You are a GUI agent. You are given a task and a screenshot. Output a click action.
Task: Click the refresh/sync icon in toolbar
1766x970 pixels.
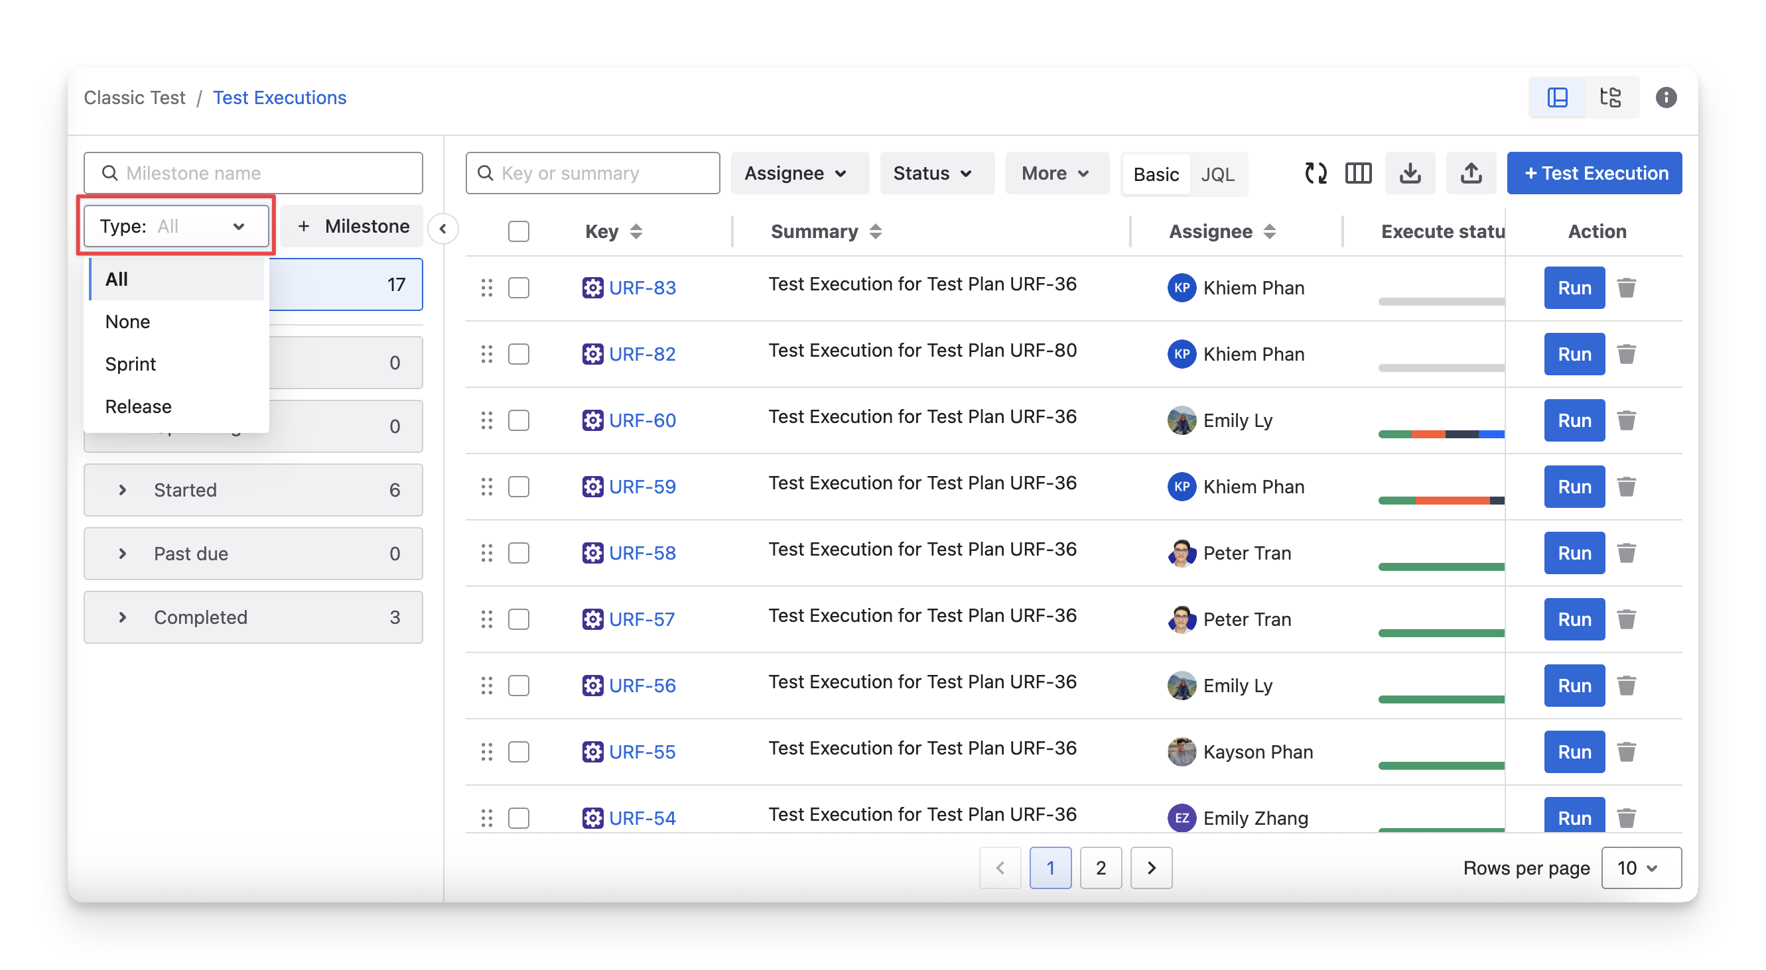coord(1316,173)
